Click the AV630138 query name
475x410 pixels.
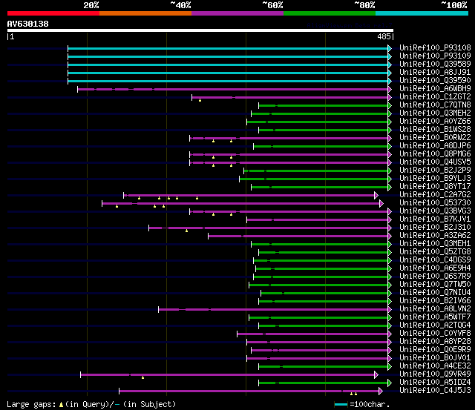28,24
